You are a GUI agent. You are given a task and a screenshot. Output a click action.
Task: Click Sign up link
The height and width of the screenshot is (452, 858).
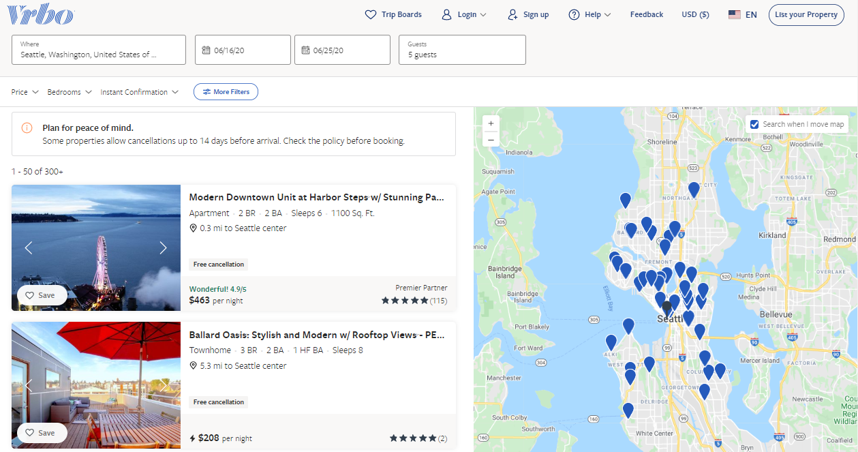click(528, 14)
